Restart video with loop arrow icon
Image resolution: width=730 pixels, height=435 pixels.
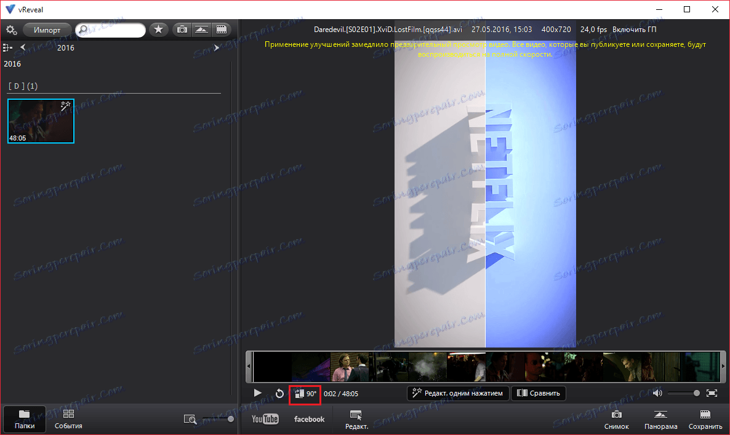[x=279, y=394]
